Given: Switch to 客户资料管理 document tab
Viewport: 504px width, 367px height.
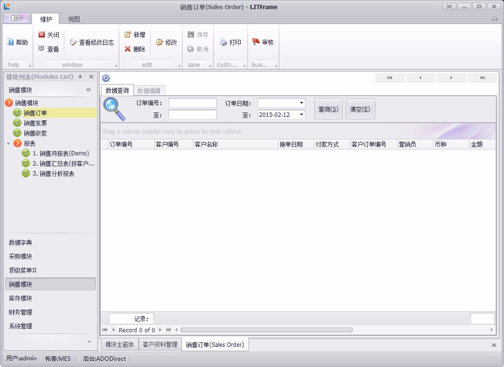Looking at the screenshot, I should (x=160, y=345).
